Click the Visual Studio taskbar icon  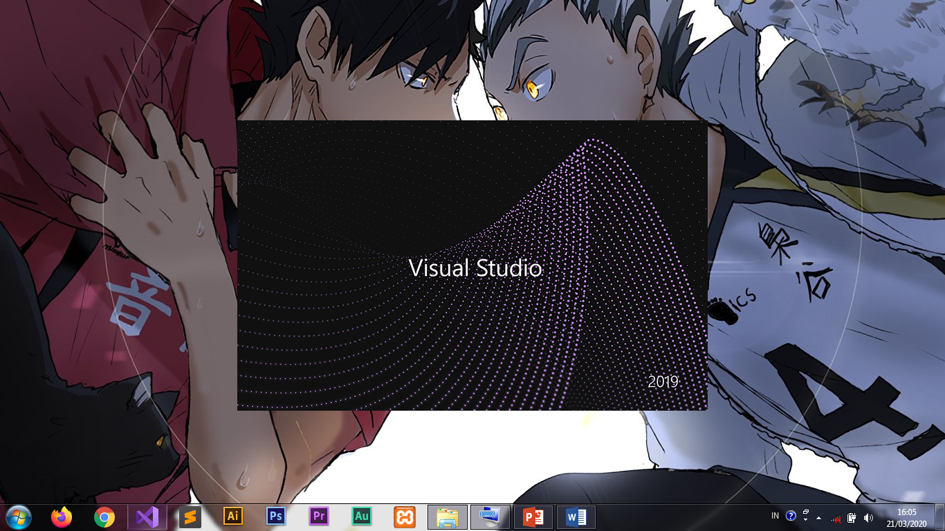(x=147, y=517)
